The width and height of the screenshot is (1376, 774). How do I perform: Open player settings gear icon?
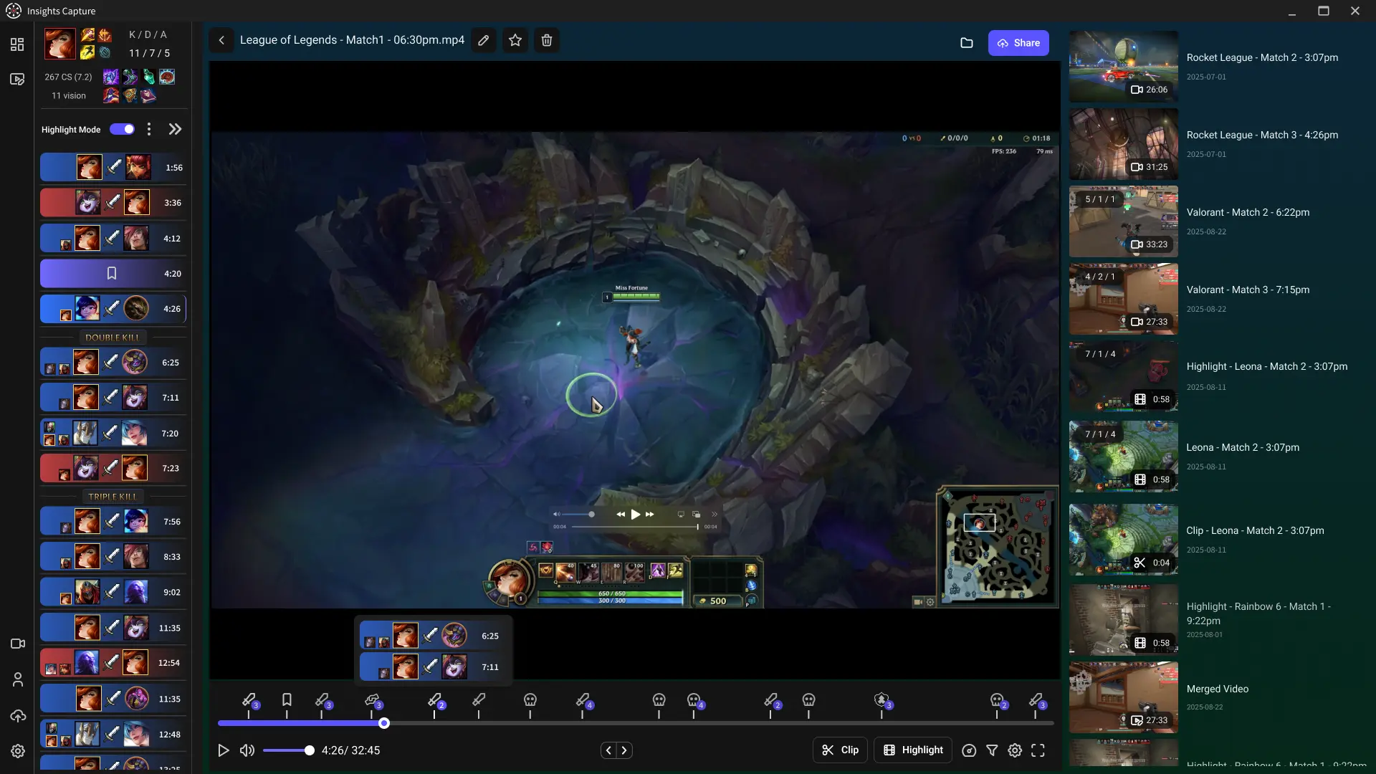tap(1015, 750)
